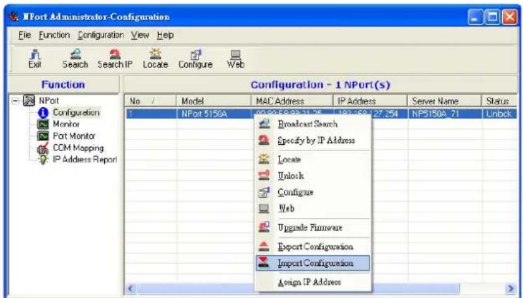Click the NPort 5150A model cell
523x298 pixels.
point(213,114)
